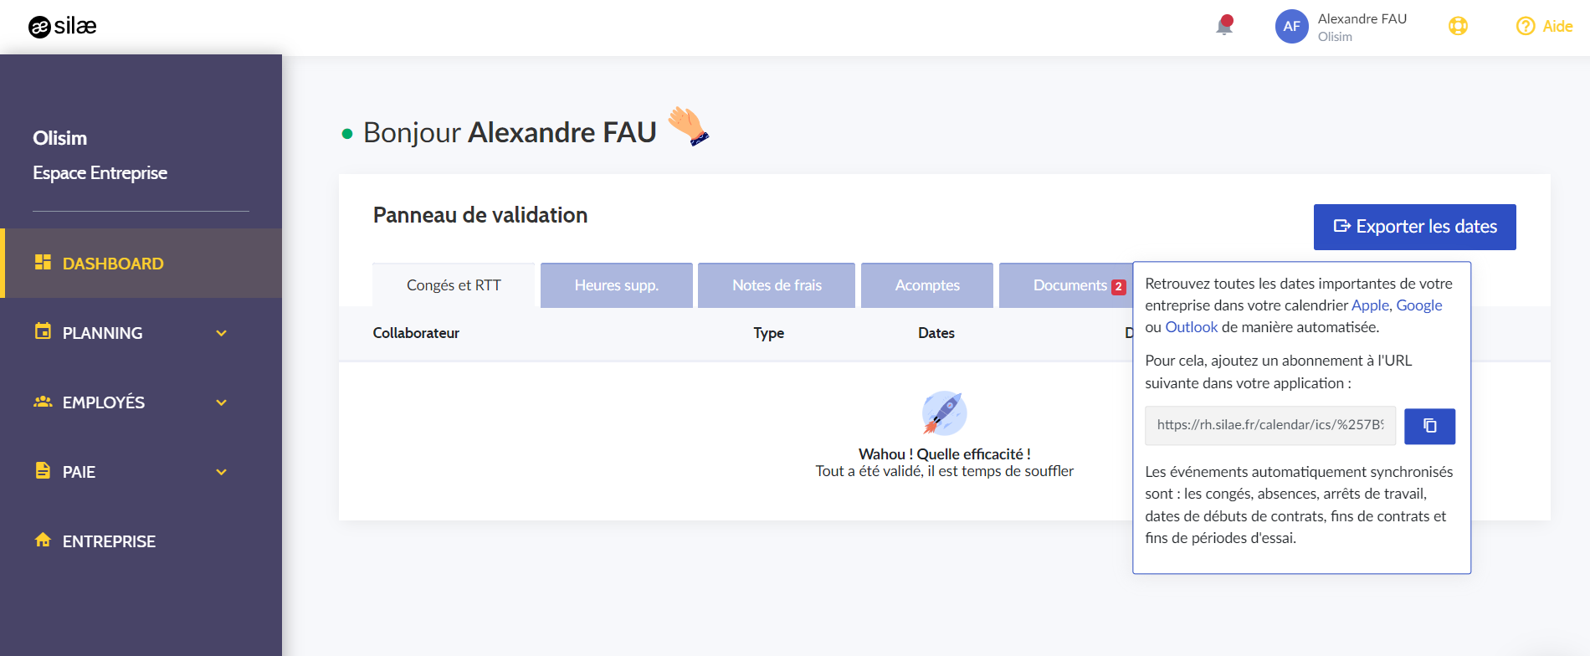Screen dimensions: 1590x656
Task: Click the Exporter les dates button
Action: pos(1415,227)
